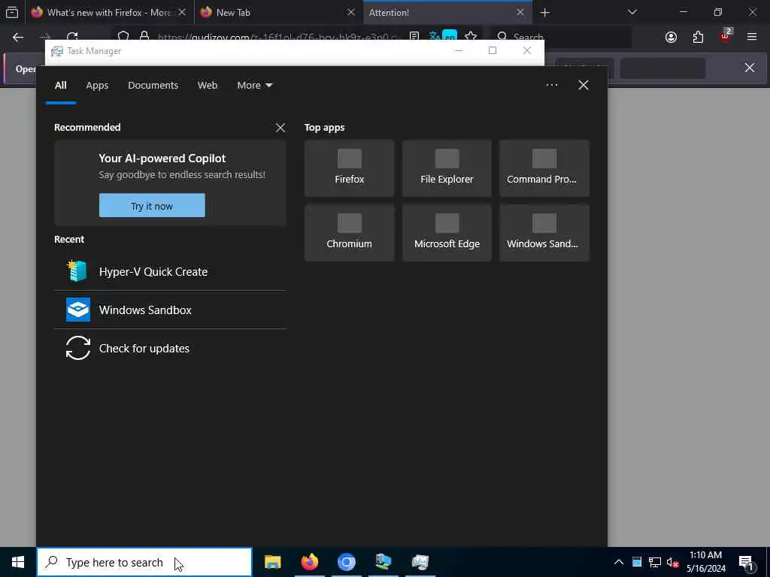Screen dimensions: 770x577
Task: Close the New Tab browser tab
Action: point(351,12)
